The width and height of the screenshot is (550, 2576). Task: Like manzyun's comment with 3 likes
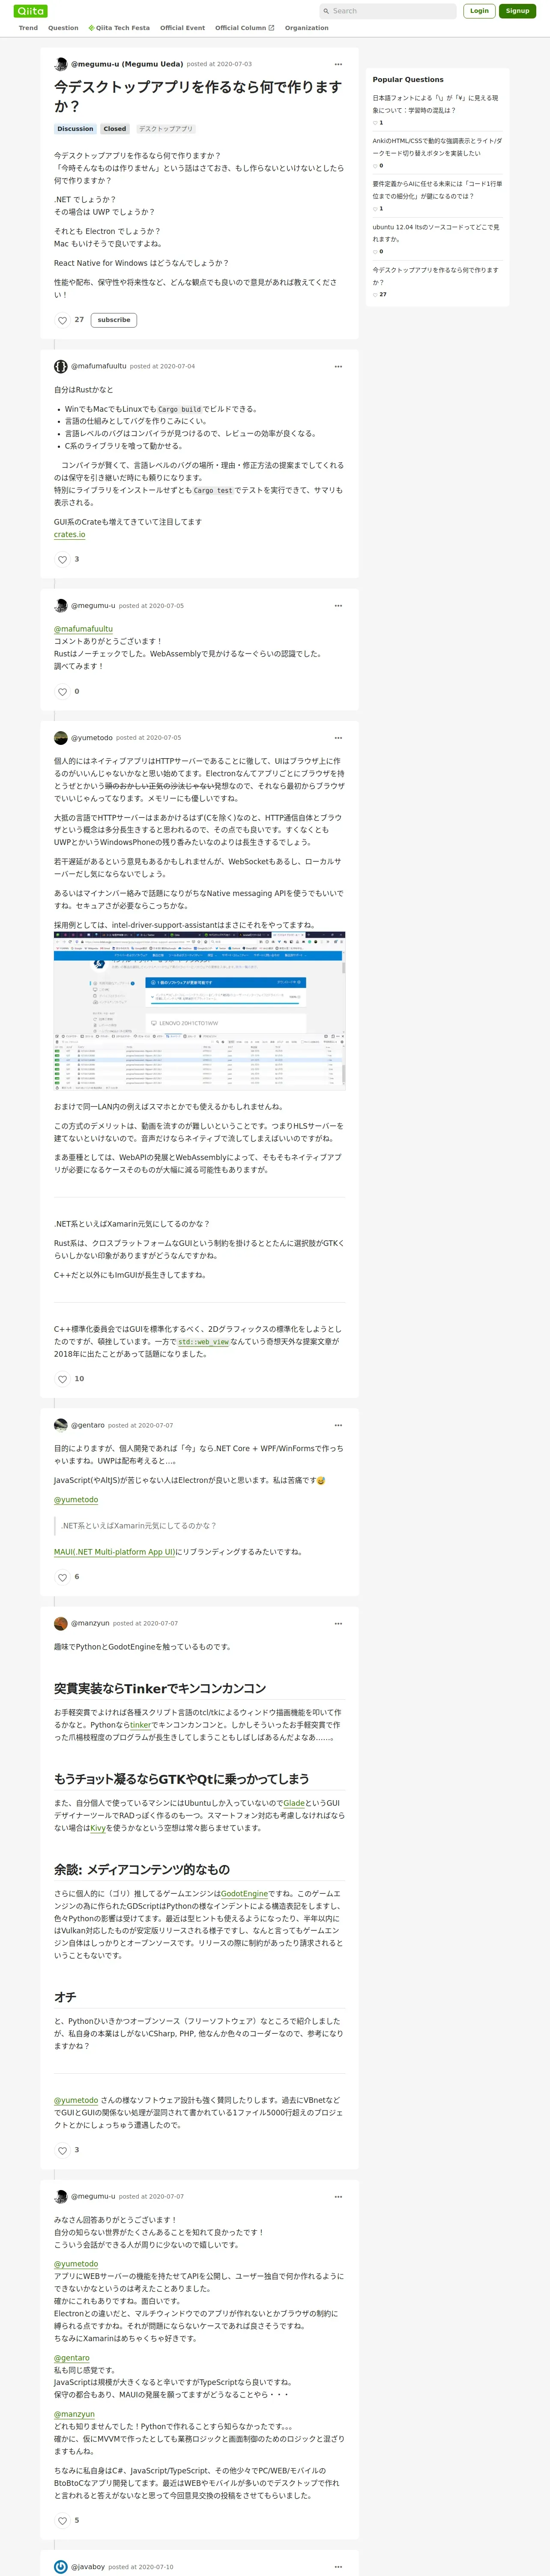[x=62, y=2150]
